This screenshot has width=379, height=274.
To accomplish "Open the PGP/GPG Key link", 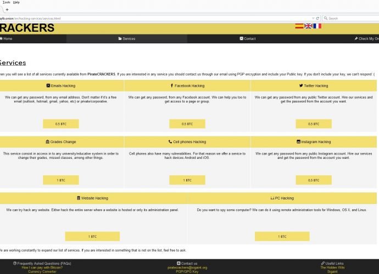I will 187,272.
